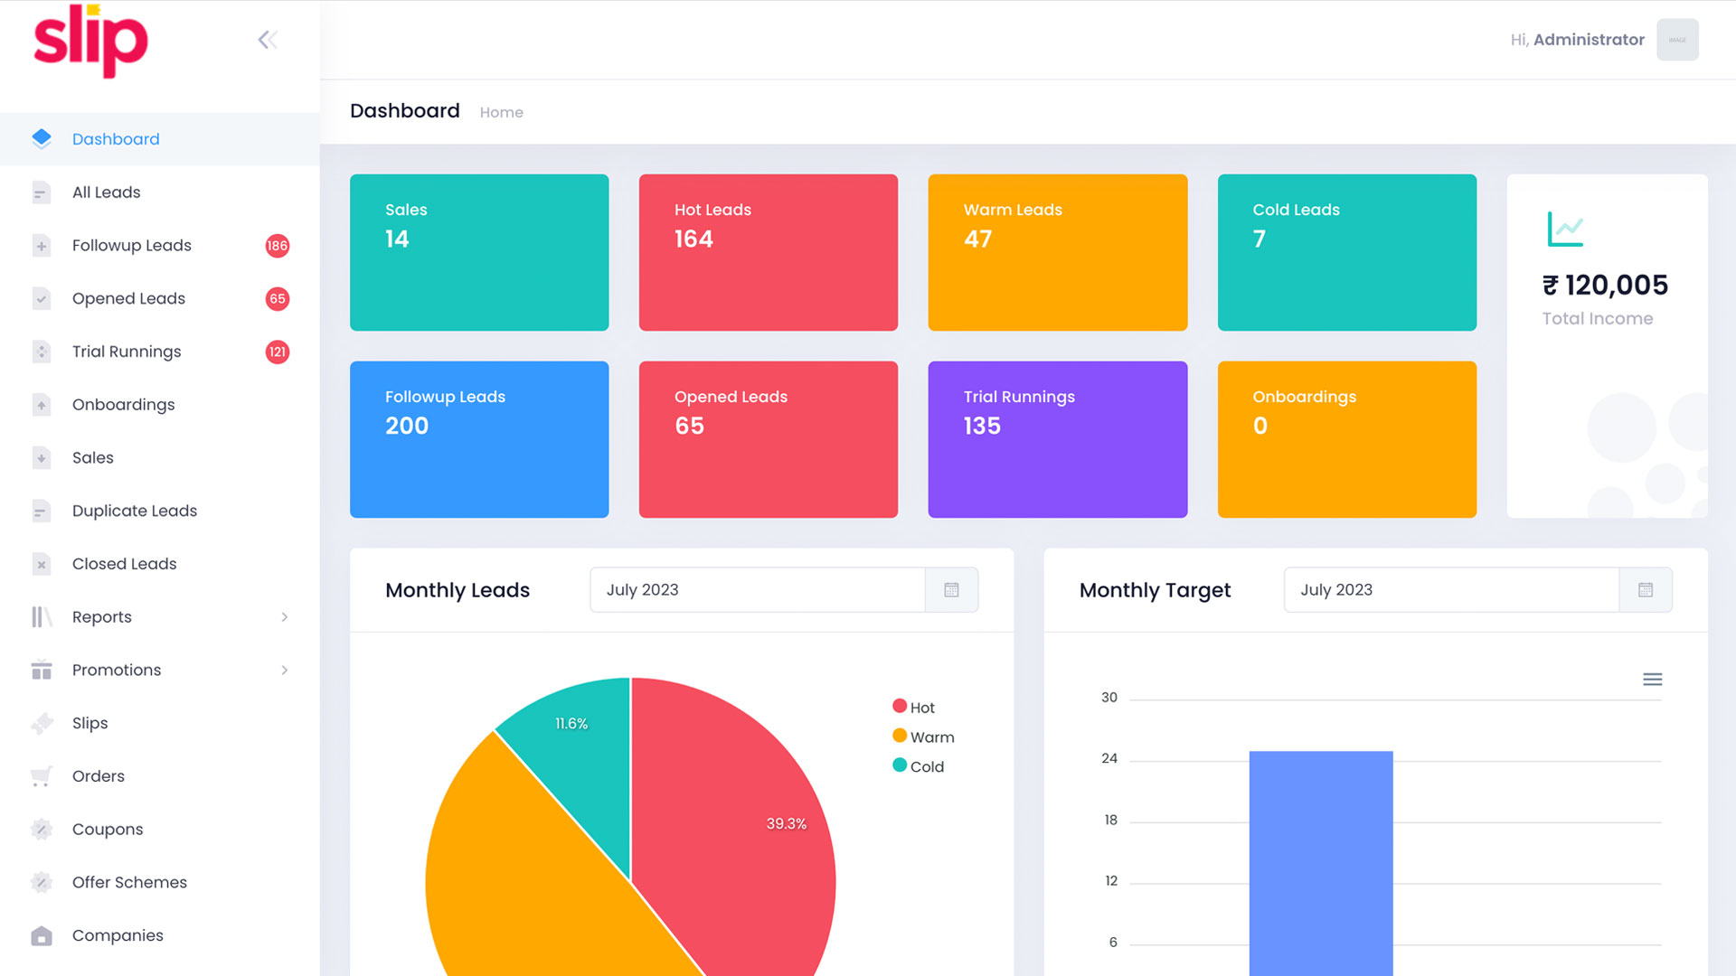Expand the Promotions submenu arrow
The width and height of the screenshot is (1736, 976).
(285, 671)
